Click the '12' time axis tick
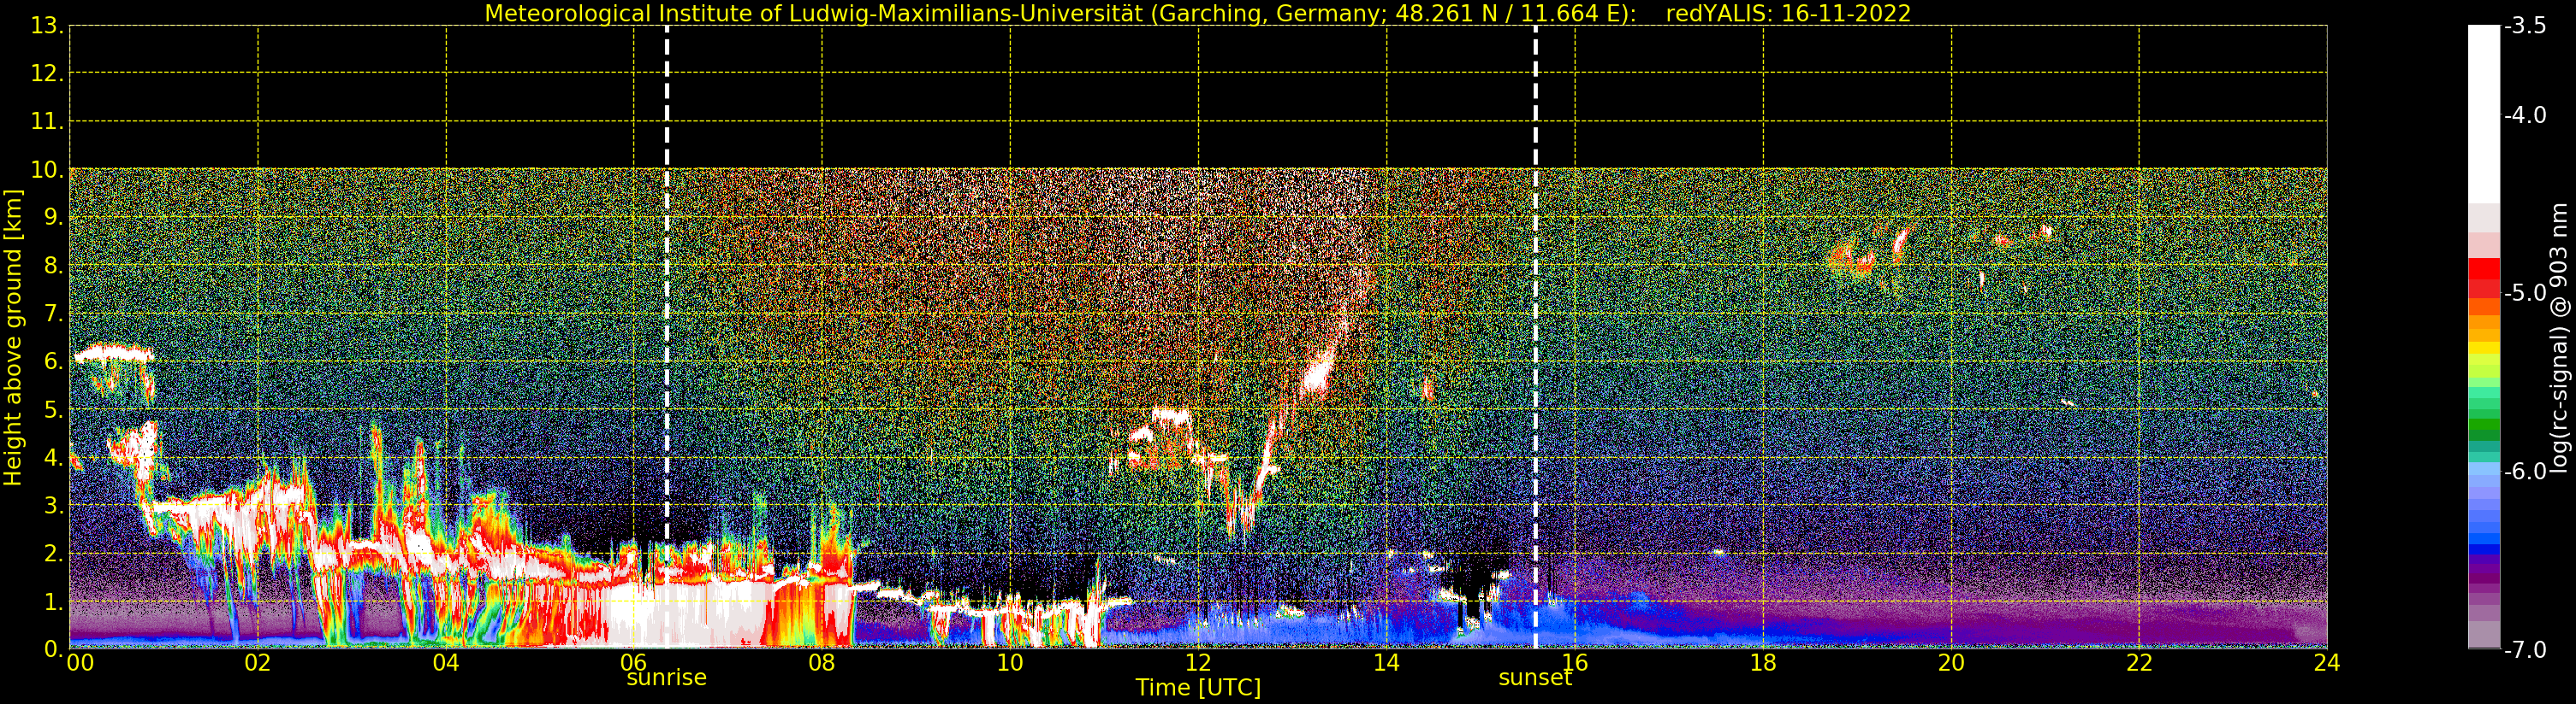The image size is (2576, 704). tap(1198, 663)
